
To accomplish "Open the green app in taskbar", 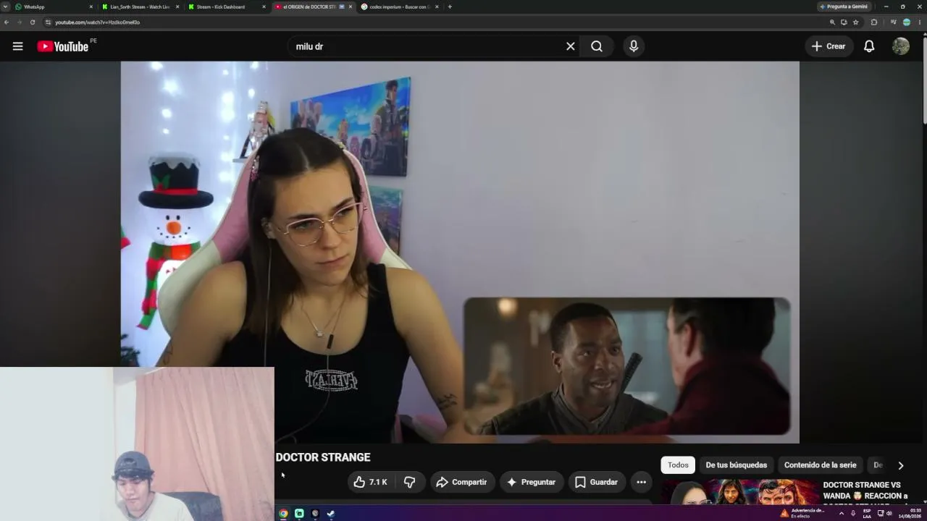I will click(299, 514).
